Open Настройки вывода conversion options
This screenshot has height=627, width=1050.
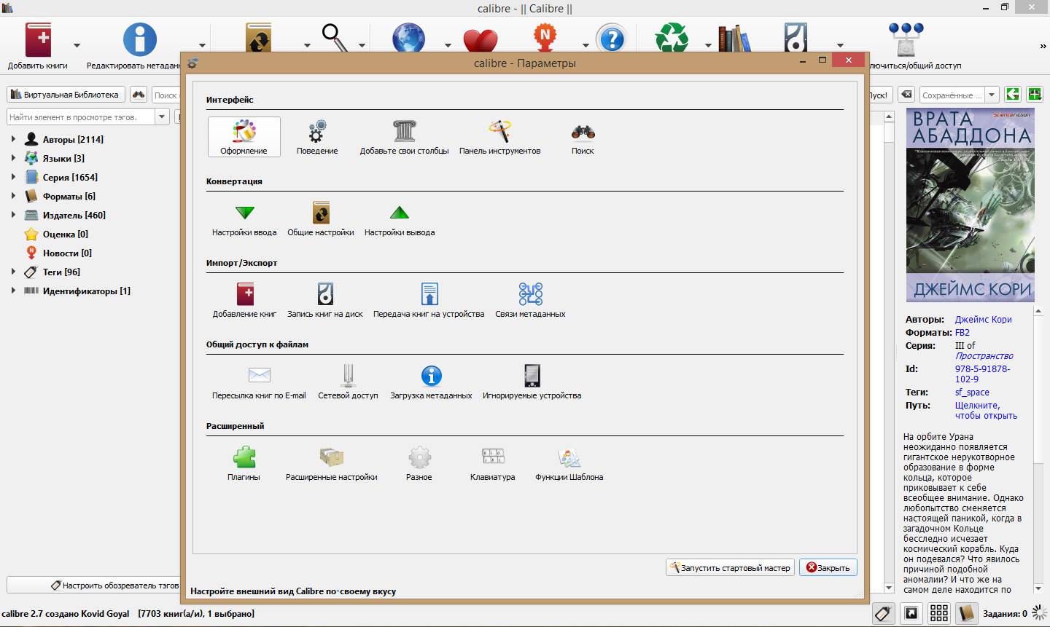400,218
